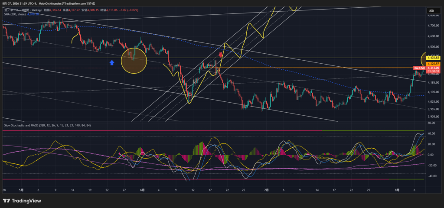Click the TradingView logo
Image resolution: width=444 pixels, height=208 pixels.
pos(22,201)
